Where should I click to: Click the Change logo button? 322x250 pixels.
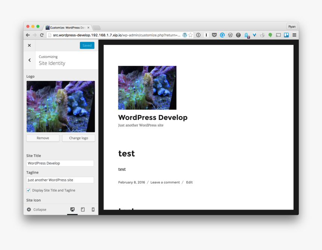78,138
